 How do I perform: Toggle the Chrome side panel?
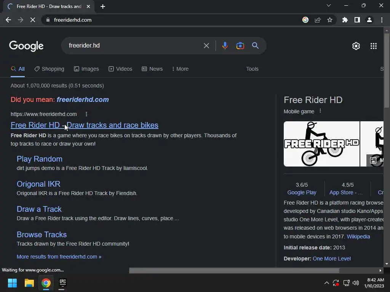click(x=357, y=20)
